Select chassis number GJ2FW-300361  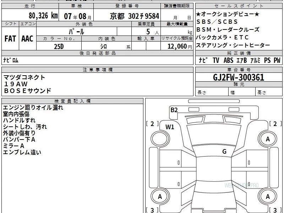point(239,77)
